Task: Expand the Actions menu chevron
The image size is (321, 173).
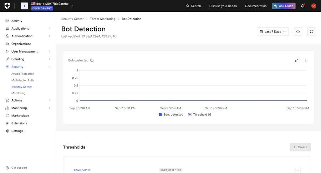Action: pos(50,100)
